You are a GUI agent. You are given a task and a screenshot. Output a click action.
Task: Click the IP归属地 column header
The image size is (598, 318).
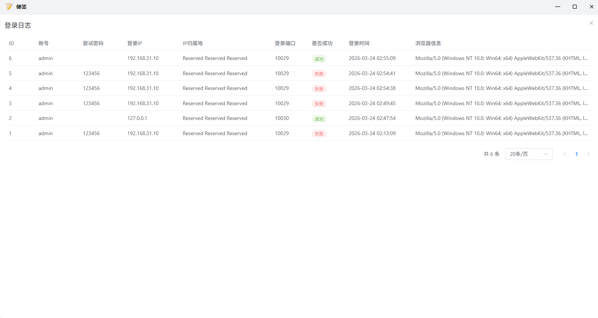[x=193, y=43]
